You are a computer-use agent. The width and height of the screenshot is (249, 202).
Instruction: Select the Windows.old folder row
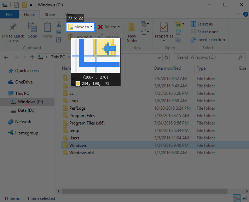[x=155, y=153]
